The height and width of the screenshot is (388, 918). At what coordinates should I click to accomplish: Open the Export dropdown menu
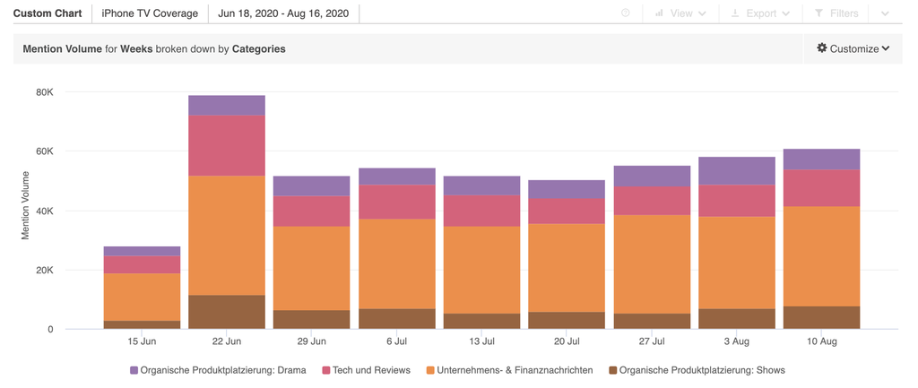[760, 13]
